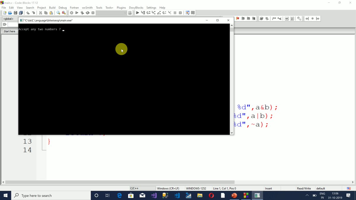This screenshot has width=356, height=200.
Task: Clear all bookmarks with the crossed flag
Action: (x=254, y=19)
